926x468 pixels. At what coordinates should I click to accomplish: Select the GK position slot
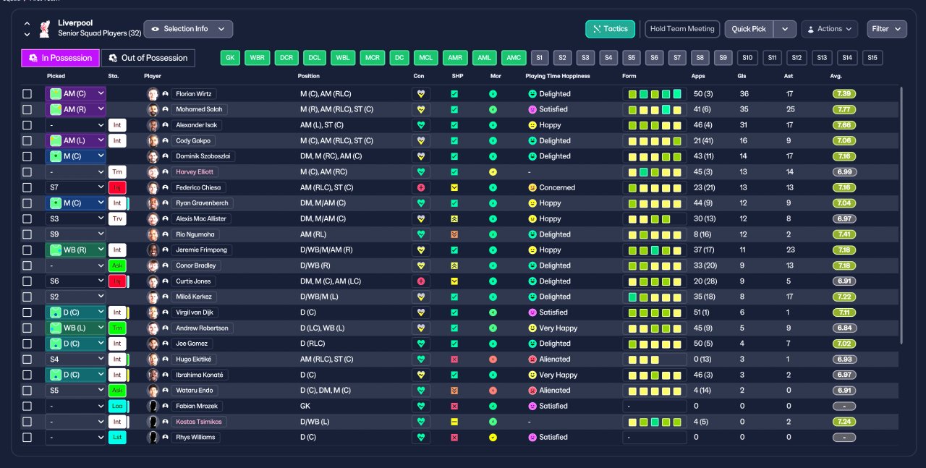click(x=230, y=58)
